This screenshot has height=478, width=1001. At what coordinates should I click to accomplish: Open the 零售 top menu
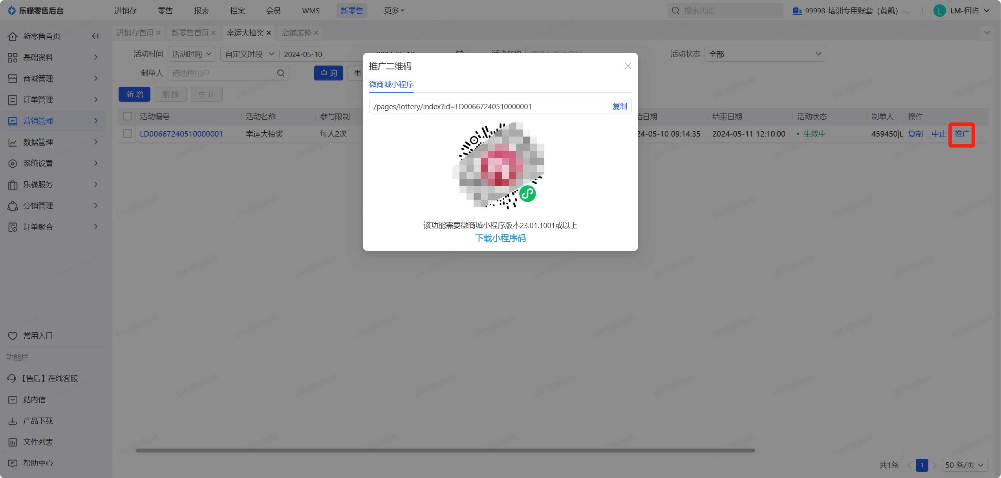pos(165,11)
